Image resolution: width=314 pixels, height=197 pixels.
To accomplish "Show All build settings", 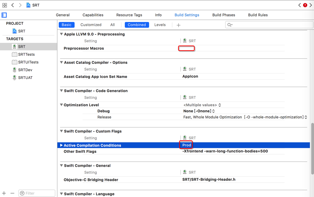I will [112, 25].
